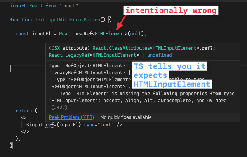Click React.LegacyRef<HTMLInputElement> in the tooltip

click(94, 55)
